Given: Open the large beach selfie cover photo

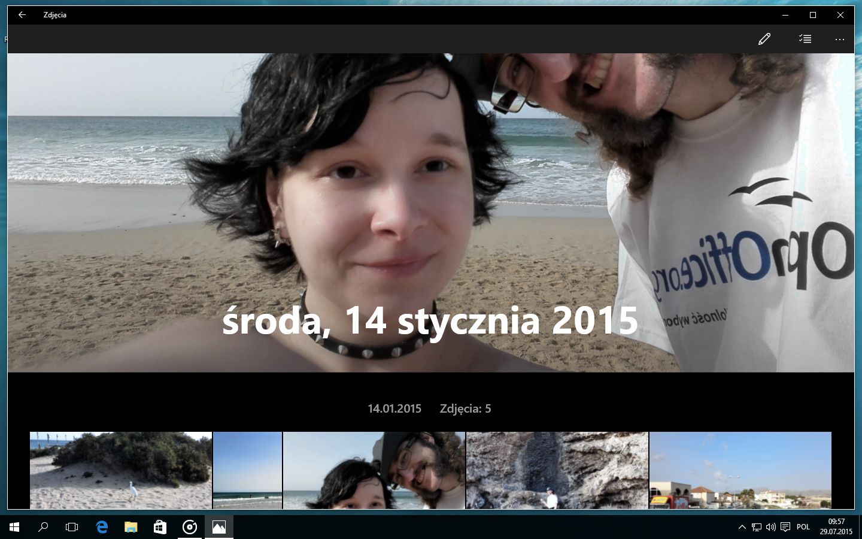Looking at the screenshot, I should click(431, 213).
